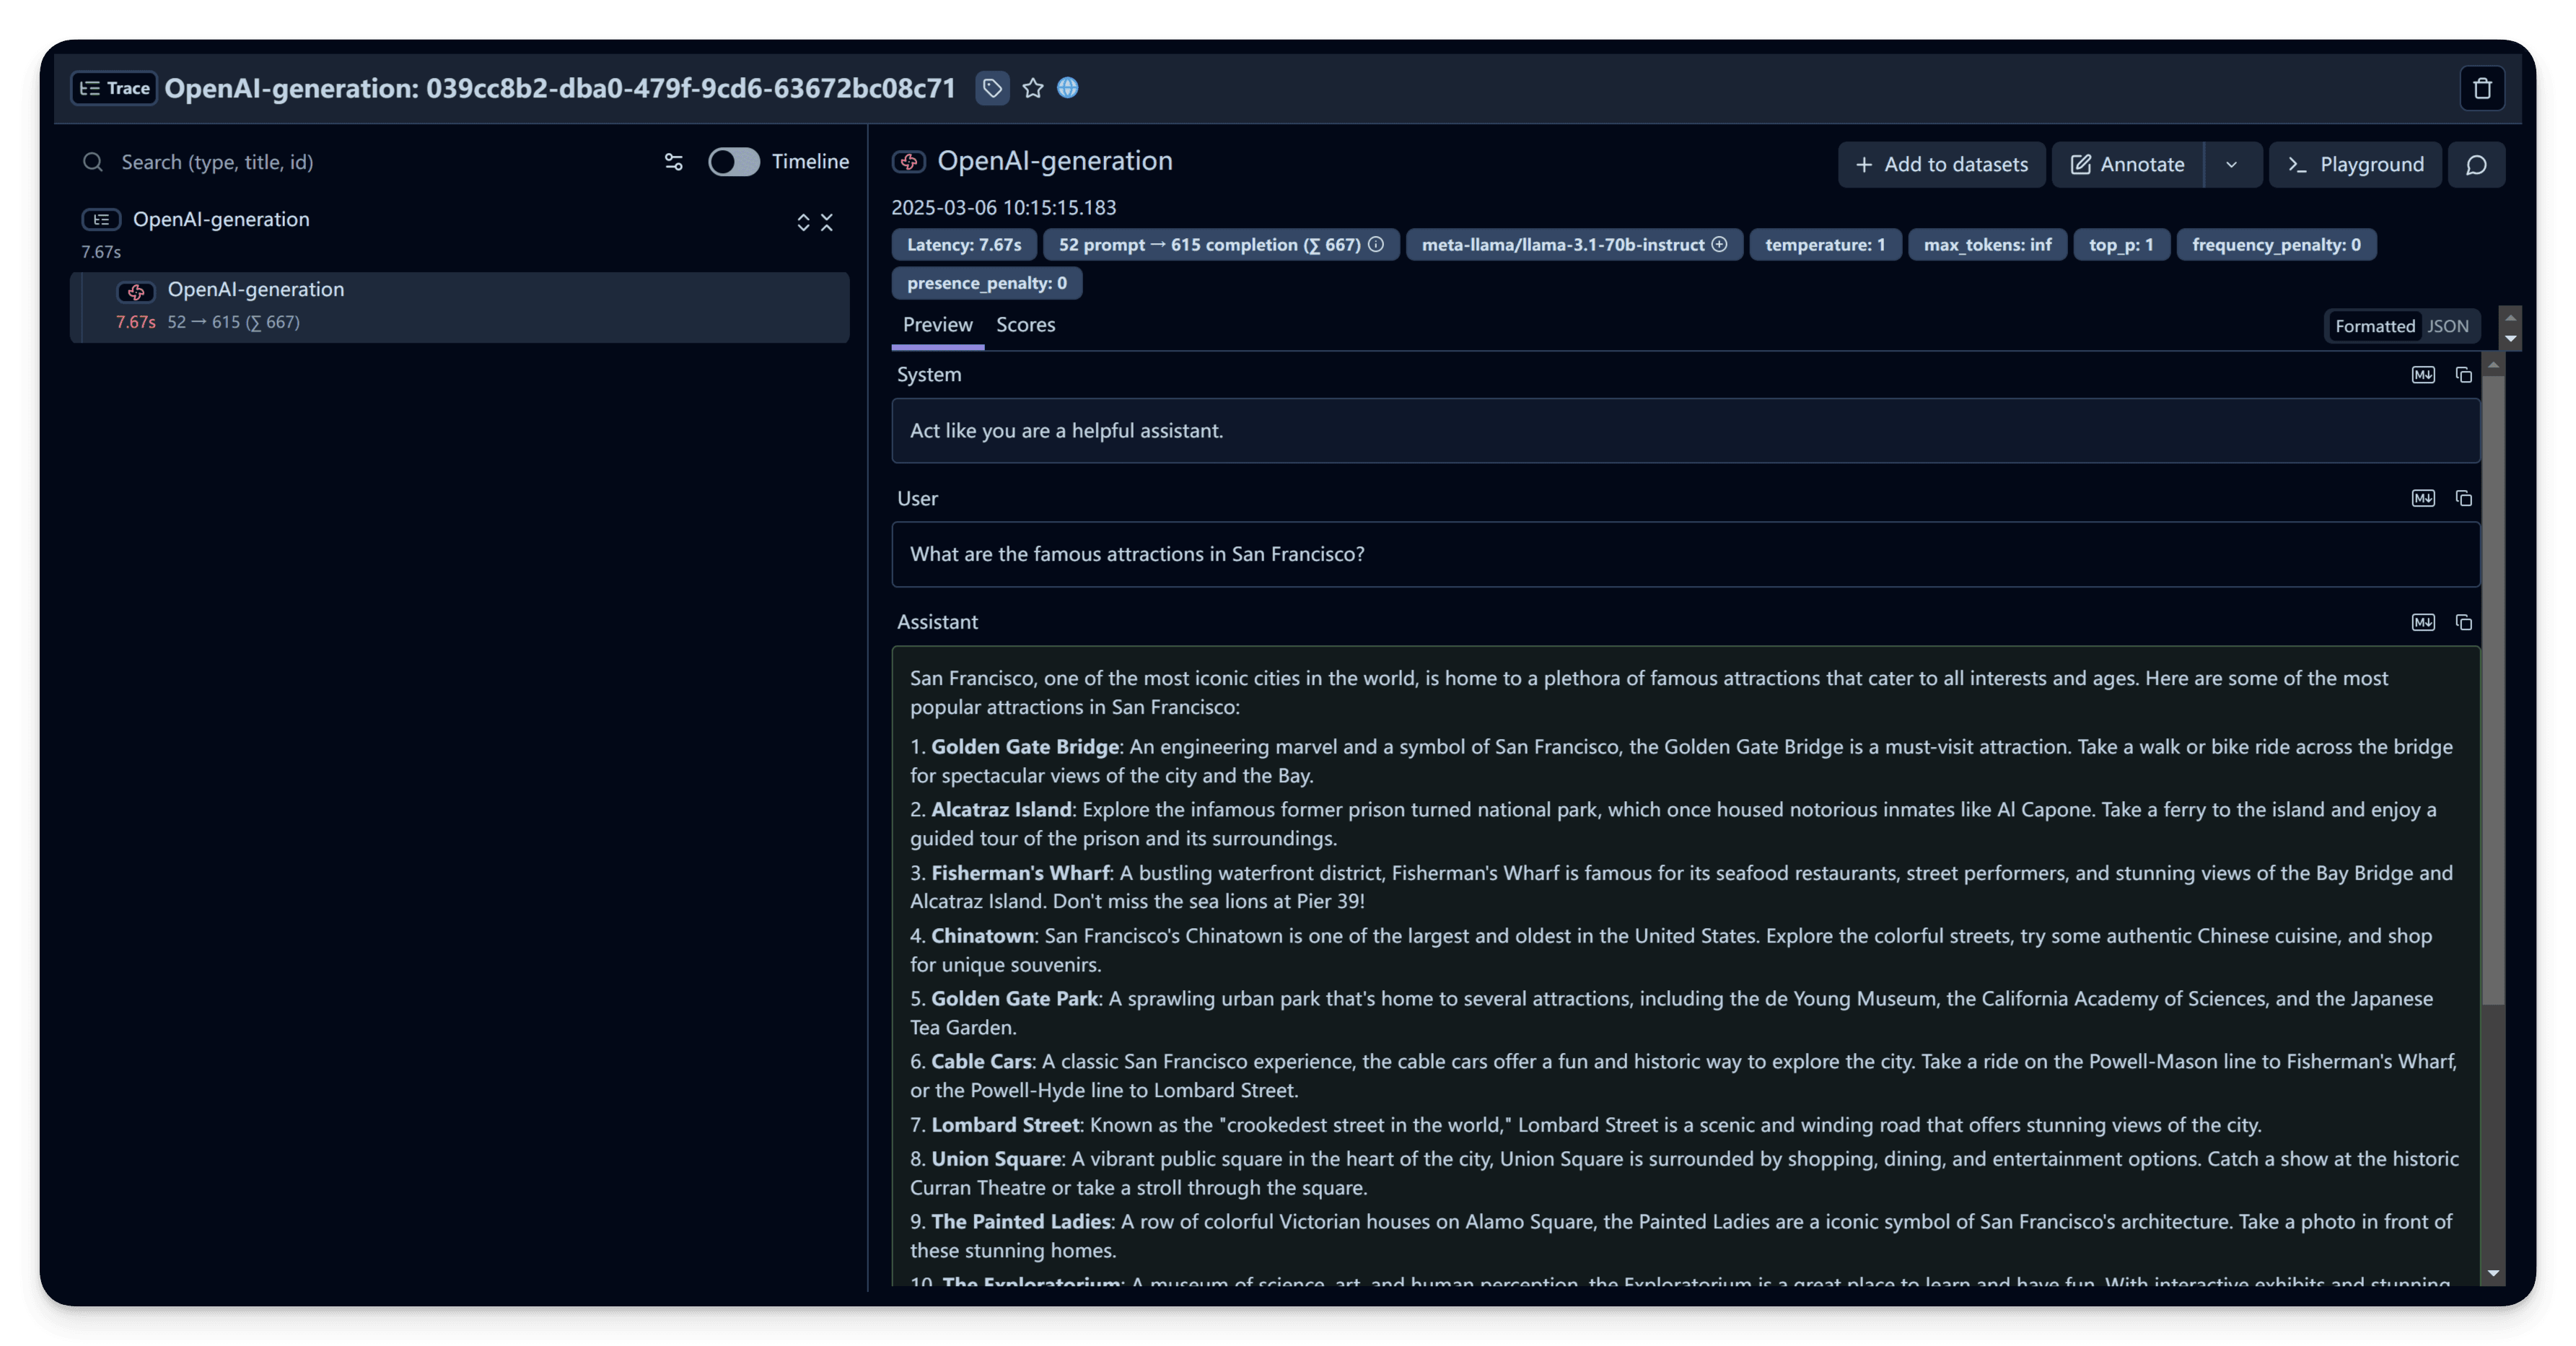
Task: Copy the System message content
Action: tap(2464, 375)
